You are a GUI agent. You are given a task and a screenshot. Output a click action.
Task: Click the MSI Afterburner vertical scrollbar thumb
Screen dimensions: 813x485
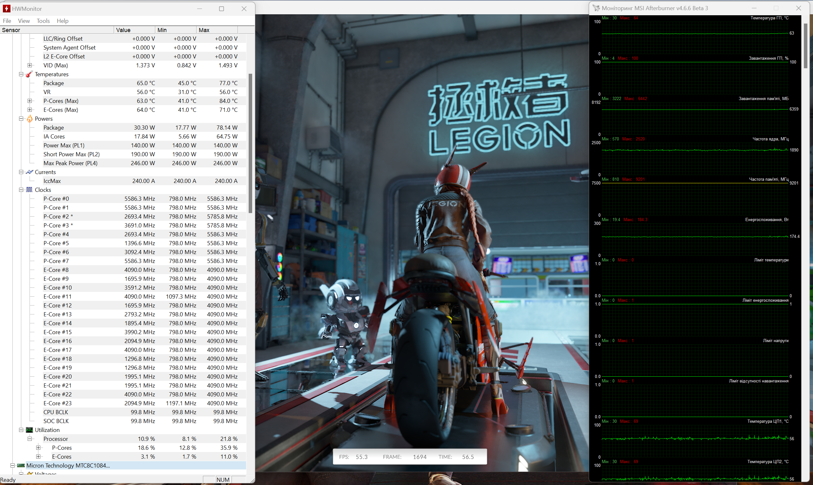(x=806, y=46)
